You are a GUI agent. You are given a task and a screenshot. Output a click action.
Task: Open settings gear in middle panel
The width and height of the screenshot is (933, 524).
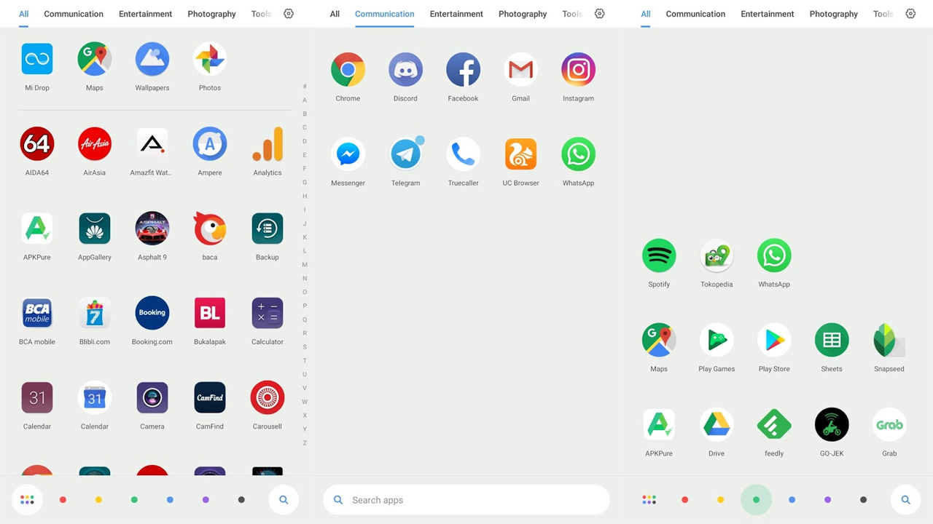coord(600,14)
